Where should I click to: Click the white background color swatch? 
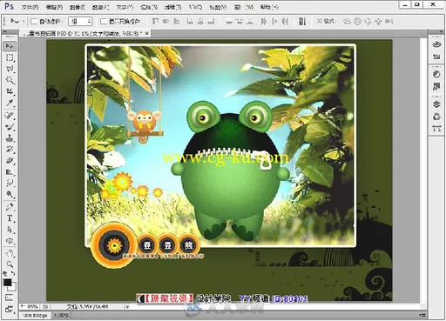(13, 287)
